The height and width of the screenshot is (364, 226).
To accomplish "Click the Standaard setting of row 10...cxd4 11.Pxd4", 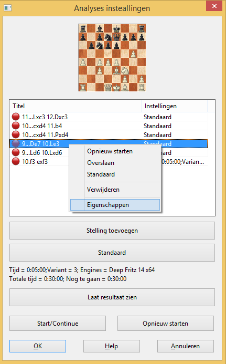I will [157, 134].
